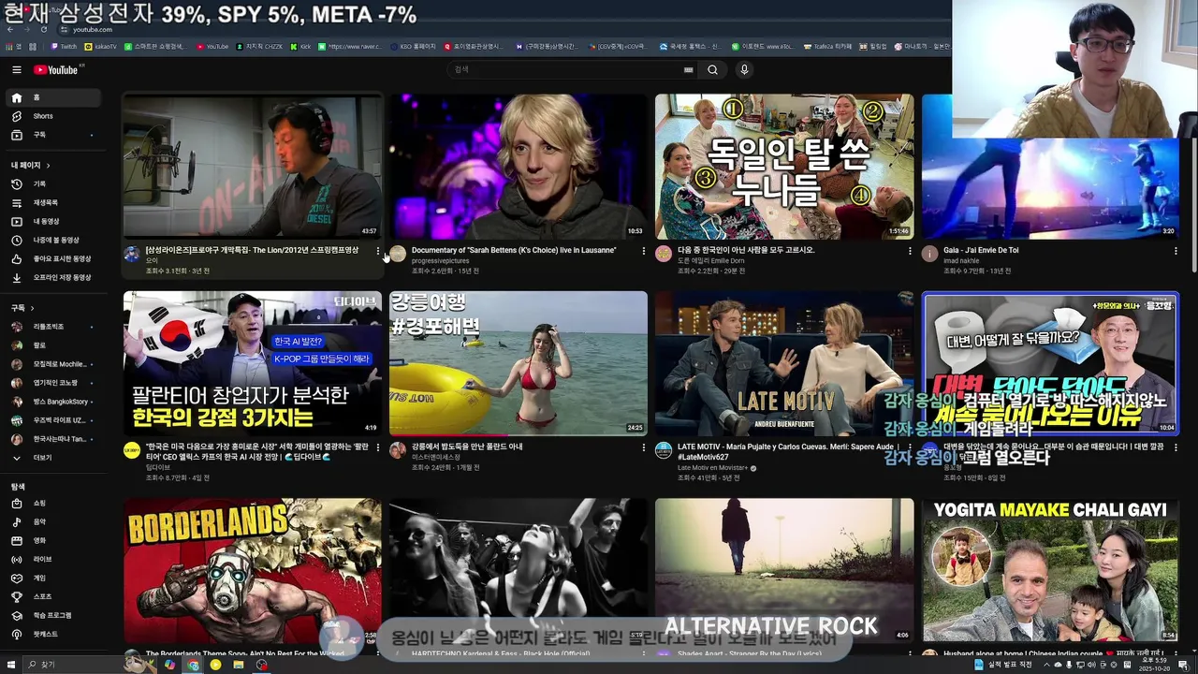Viewport: 1198px width, 674px height.
Task: Open options menu for Sarah Bettens documentary video
Action: [644, 251]
